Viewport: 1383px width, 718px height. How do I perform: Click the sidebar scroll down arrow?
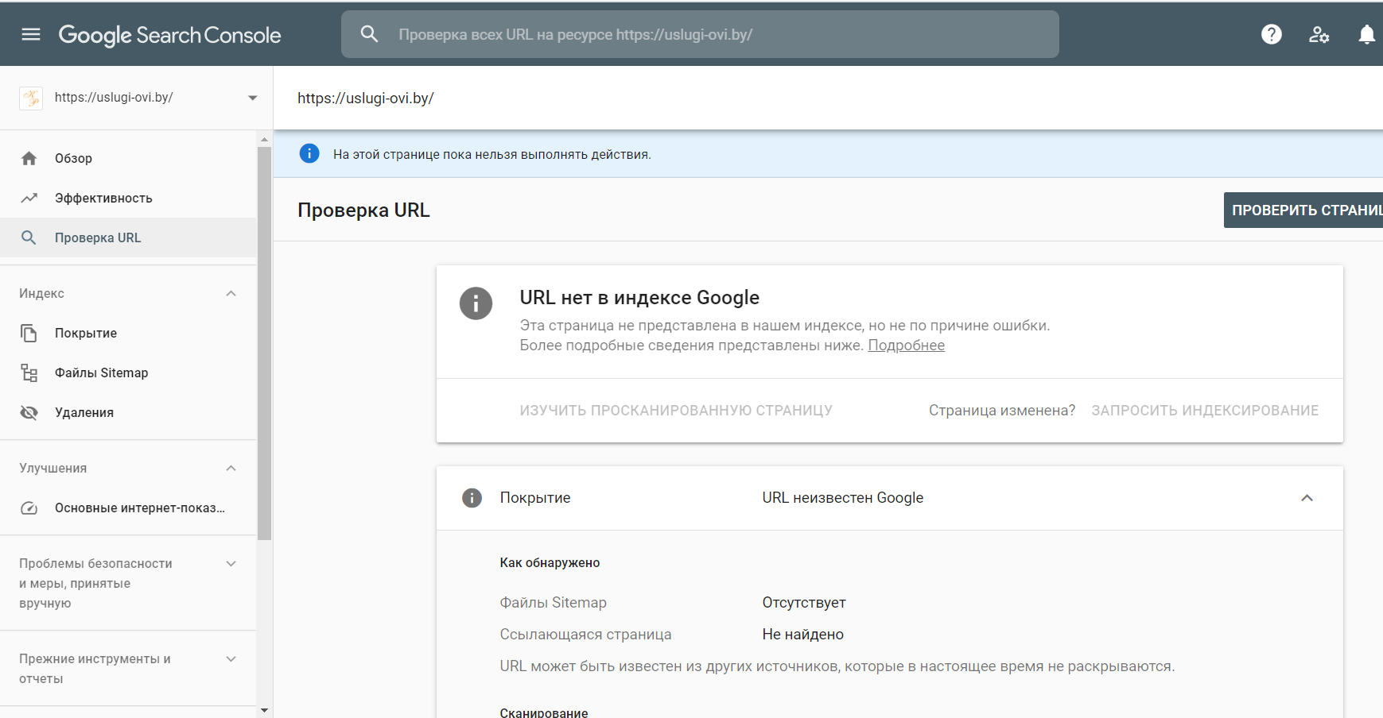(x=264, y=710)
